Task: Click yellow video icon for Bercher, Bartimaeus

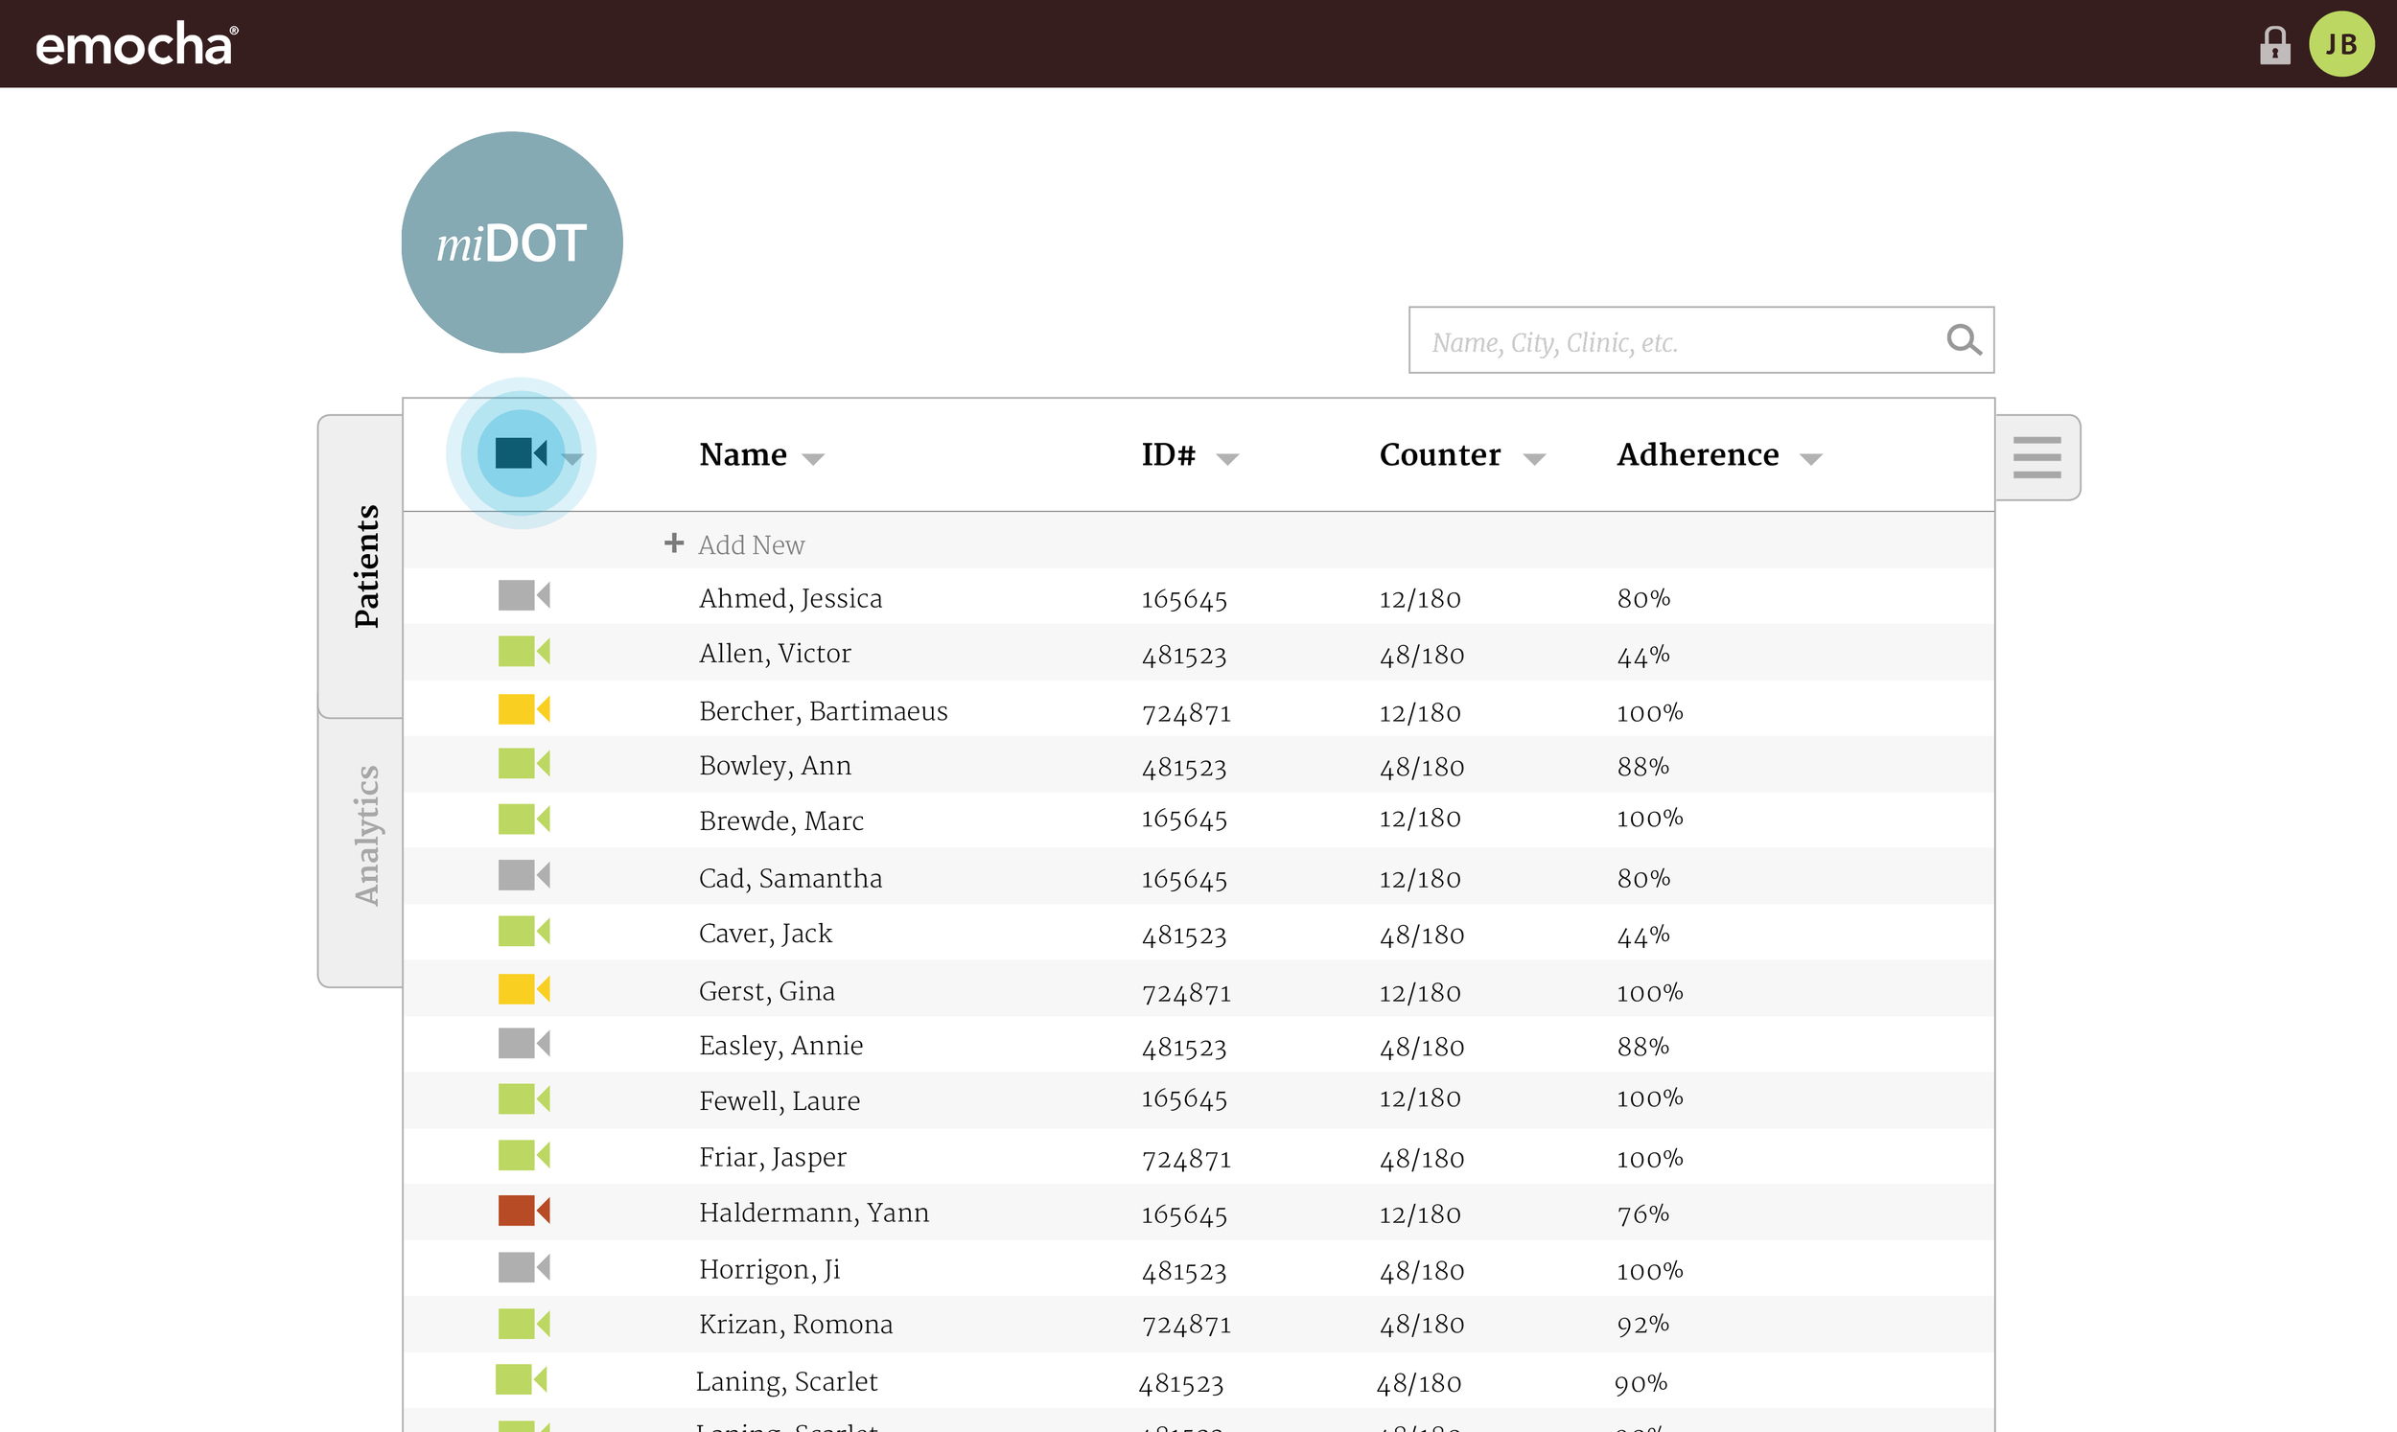Action: pos(524,709)
